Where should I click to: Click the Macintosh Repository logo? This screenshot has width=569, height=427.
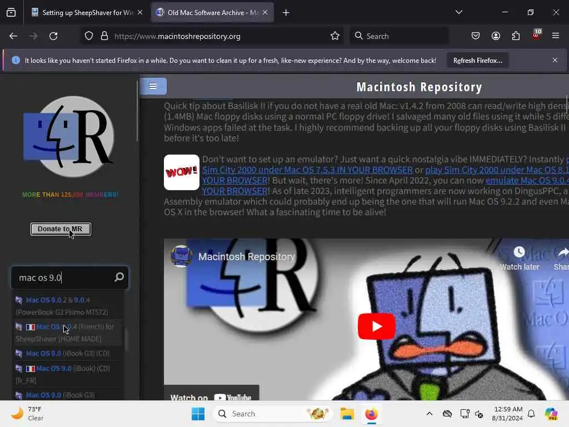69,137
